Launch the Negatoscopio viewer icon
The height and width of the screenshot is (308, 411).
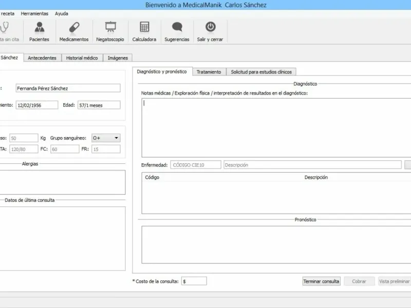tap(110, 27)
